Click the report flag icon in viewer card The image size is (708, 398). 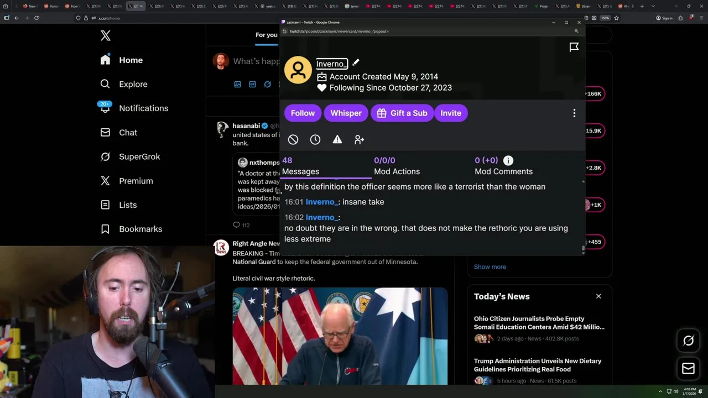click(x=574, y=47)
